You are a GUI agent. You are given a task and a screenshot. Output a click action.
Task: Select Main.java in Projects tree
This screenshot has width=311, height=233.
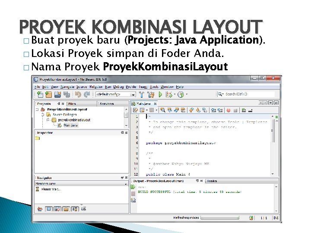point(70,125)
